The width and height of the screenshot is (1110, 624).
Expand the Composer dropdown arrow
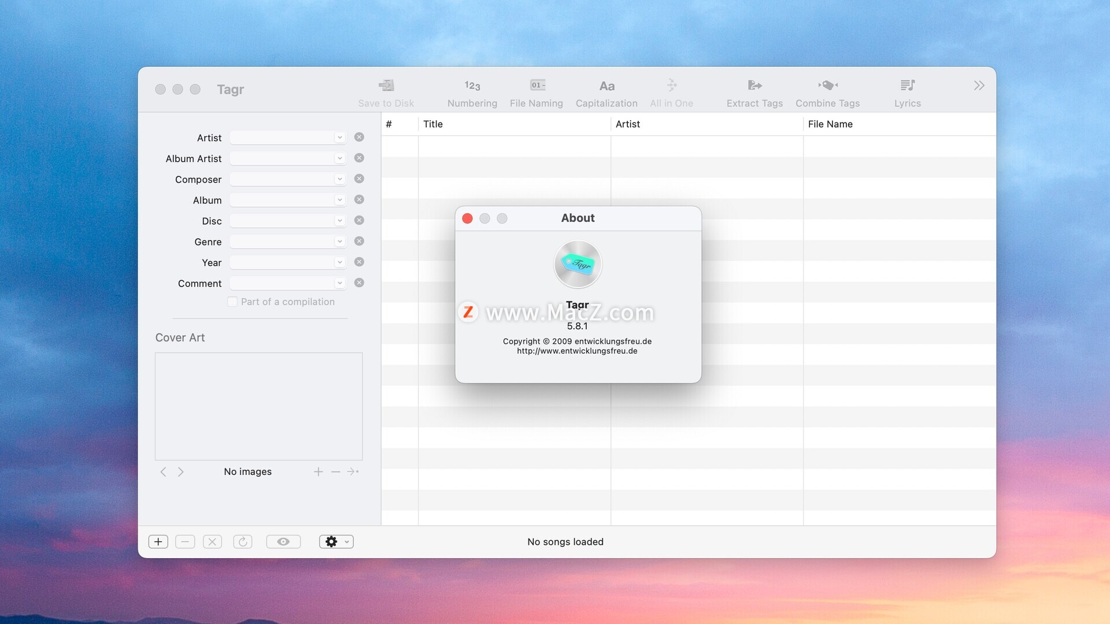(339, 179)
